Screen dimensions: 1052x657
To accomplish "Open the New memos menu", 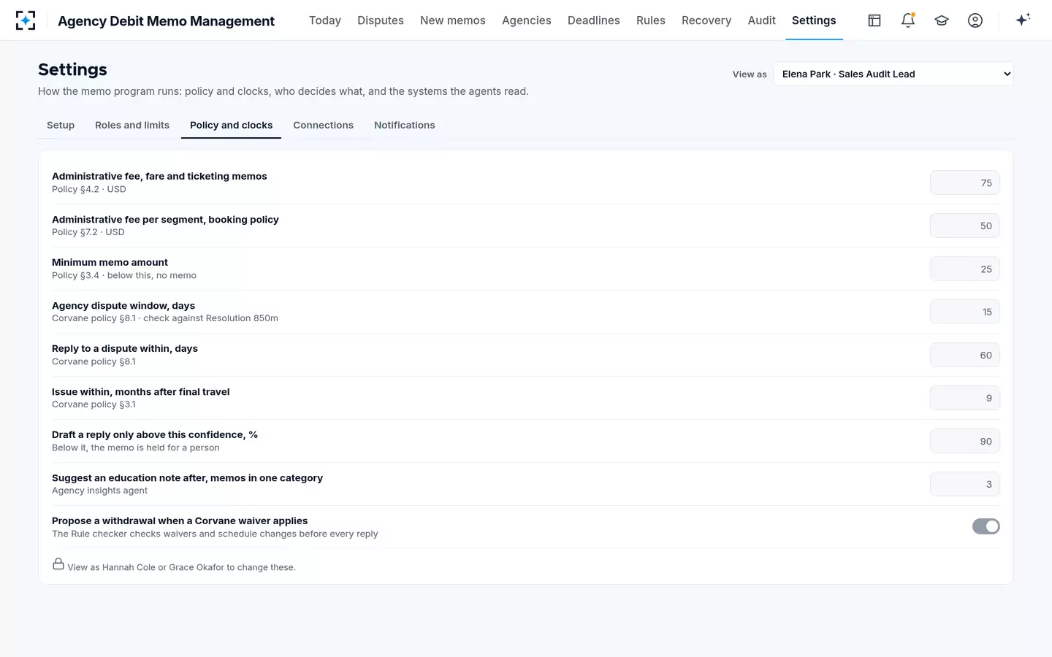I will (x=453, y=20).
